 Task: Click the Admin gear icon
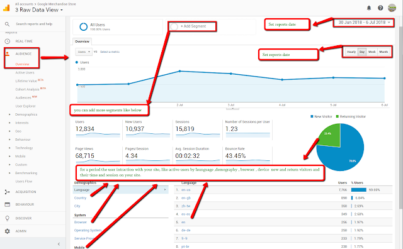click(7, 231)
